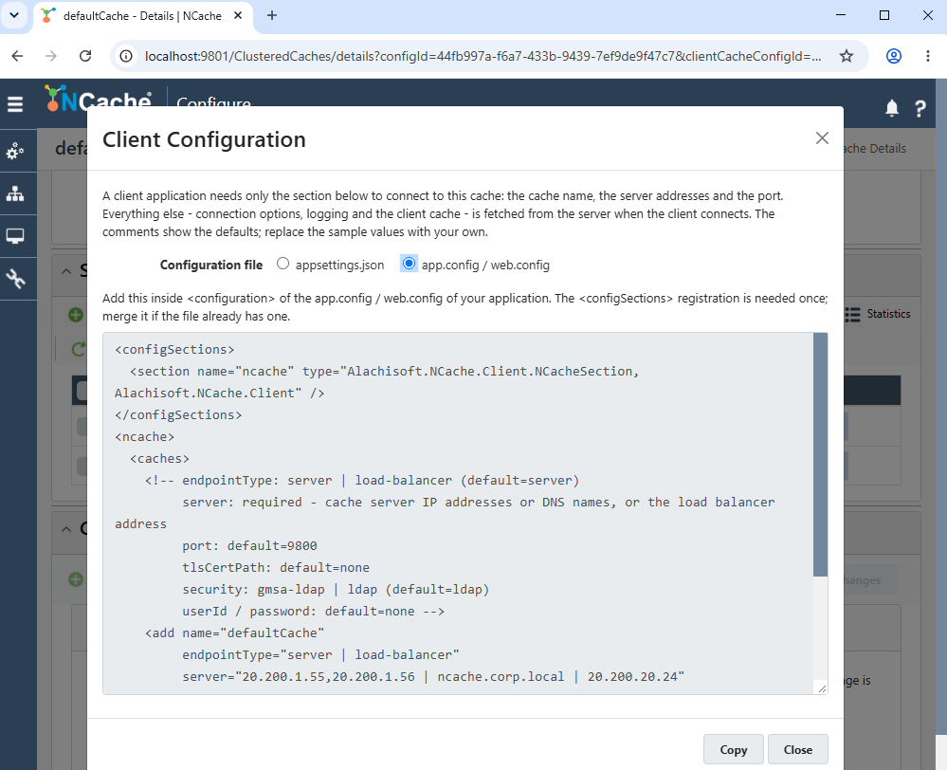Close the Client Configuration dialog with X
Image resolution: width=947 pixels, height=770 pixels.
(x=821, y=138)
